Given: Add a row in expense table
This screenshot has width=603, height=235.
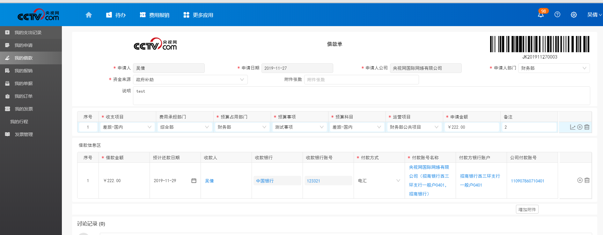Looking at the screenshot, I should pyautogui.click(x=580, y=127).
